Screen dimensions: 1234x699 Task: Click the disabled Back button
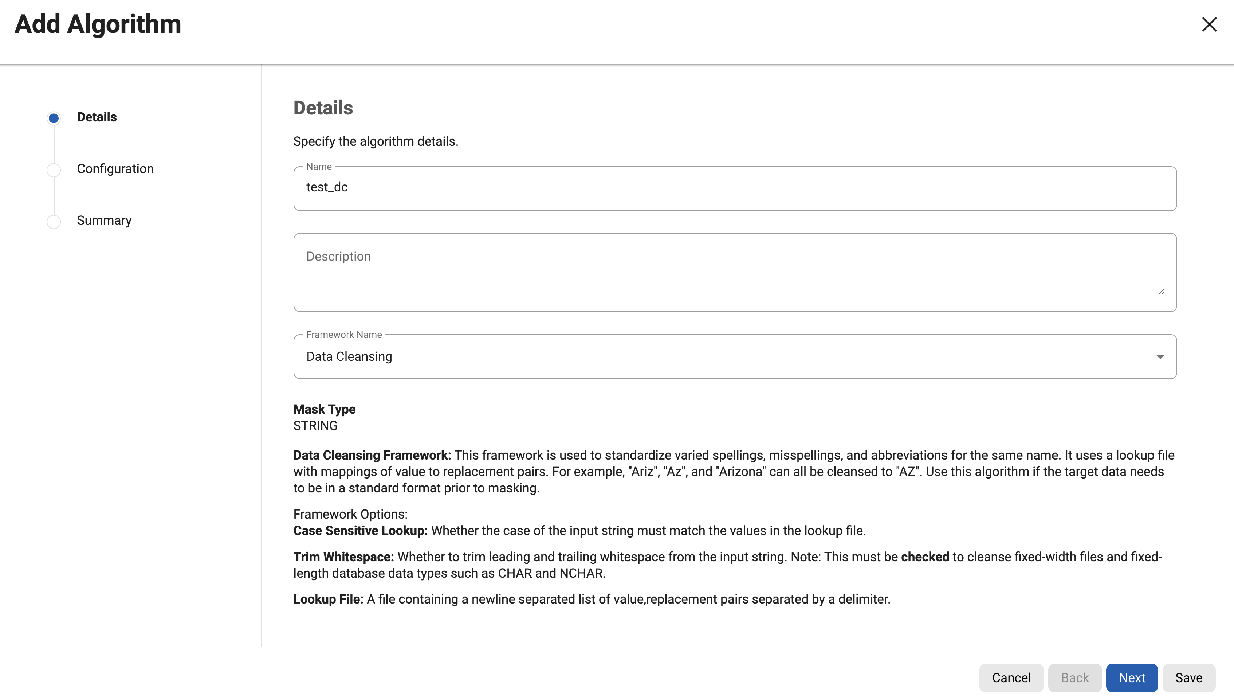pos(1075,677)
